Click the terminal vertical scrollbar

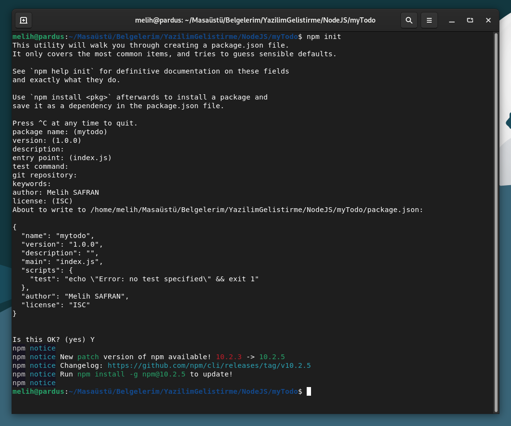click(x=496, y=223)
